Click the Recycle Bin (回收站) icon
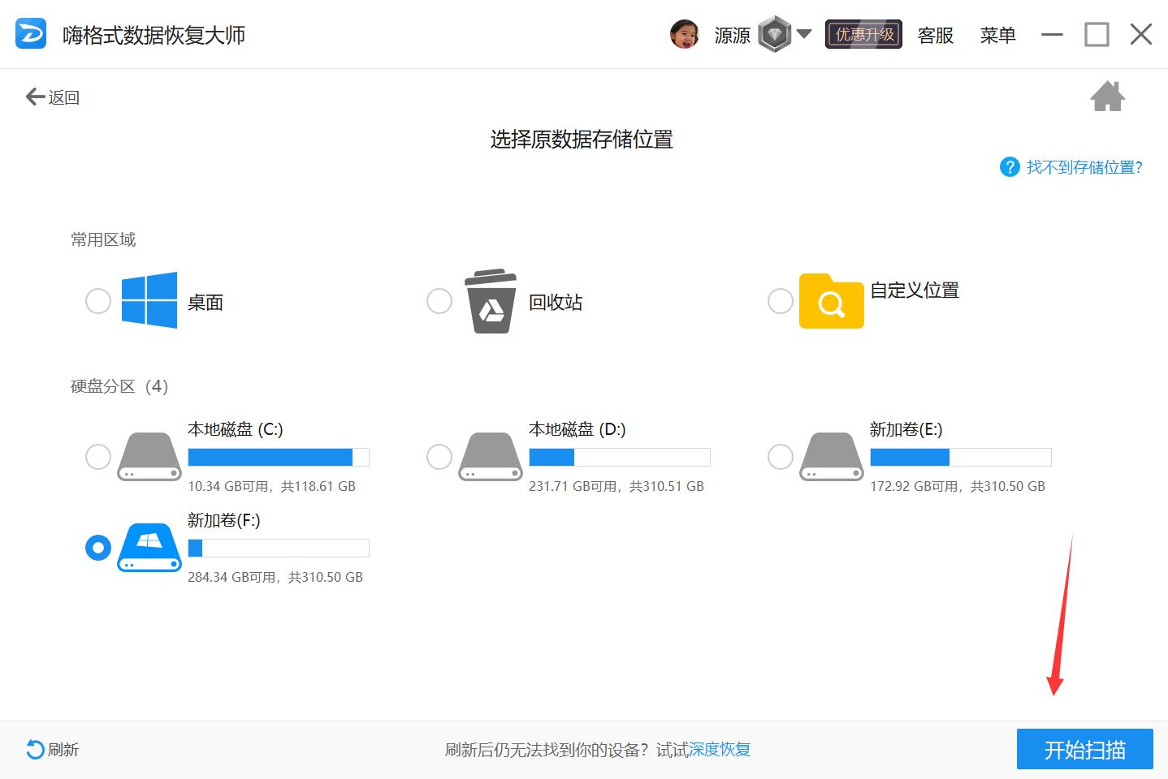This screenshot has height=779, width=1168. (x=490, y=302)
